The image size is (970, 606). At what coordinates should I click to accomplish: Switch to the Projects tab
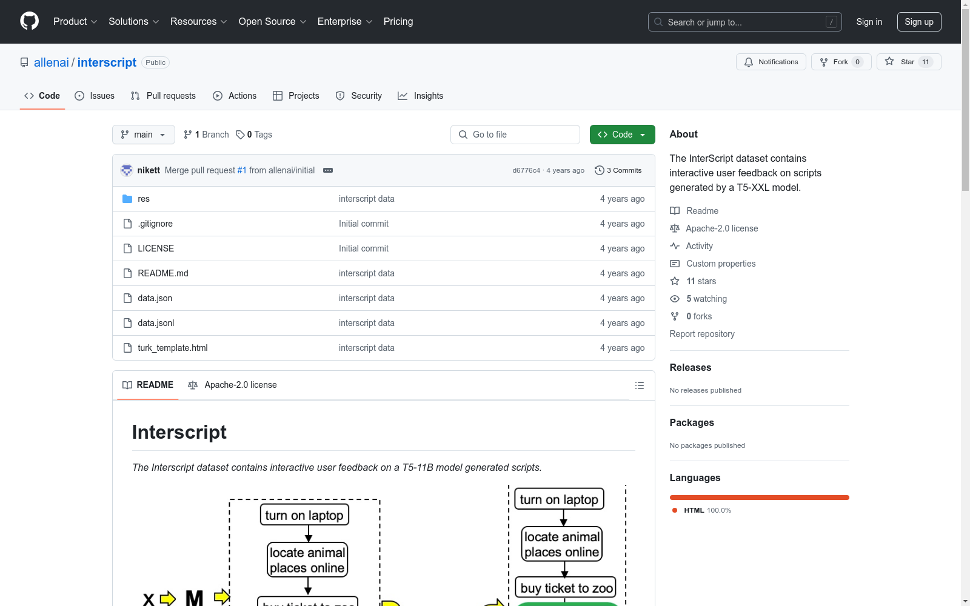pos(296,96)
